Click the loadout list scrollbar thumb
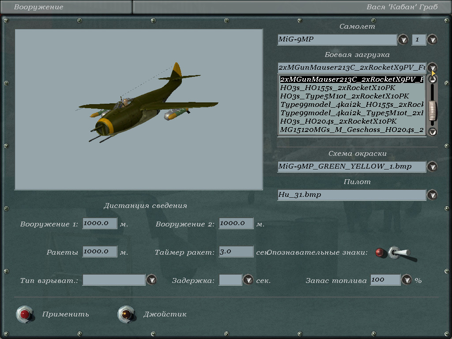The height and width of the screenshot is (339, 452). click(x=432, y=110)
